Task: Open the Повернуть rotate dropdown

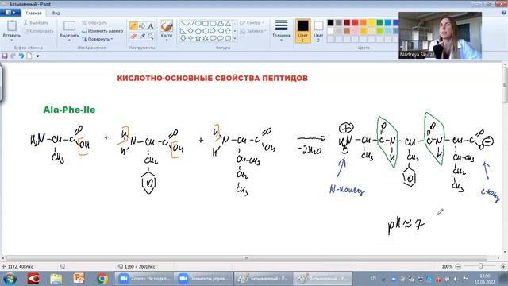Action: point(97,39)
